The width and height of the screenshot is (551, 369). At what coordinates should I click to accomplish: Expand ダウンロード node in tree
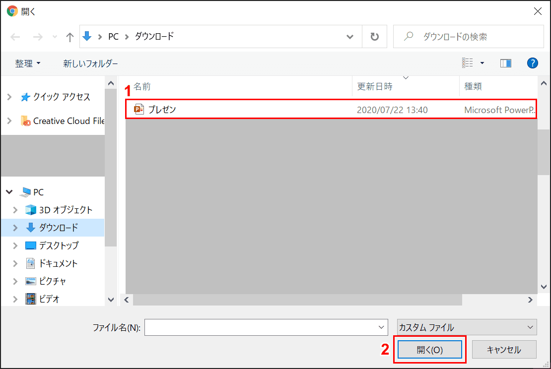pos(15,228)
